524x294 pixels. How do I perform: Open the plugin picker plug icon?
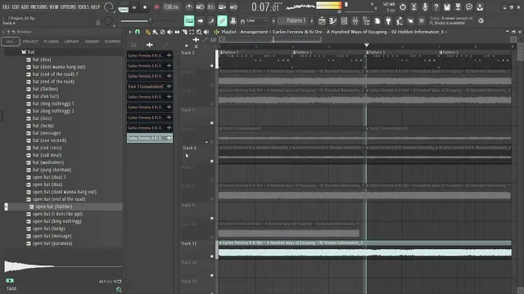(x=388, y=21)
